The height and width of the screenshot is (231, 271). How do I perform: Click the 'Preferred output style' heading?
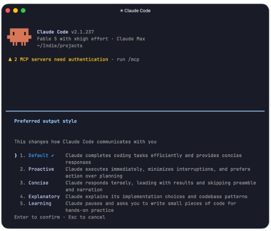(46, 121)
